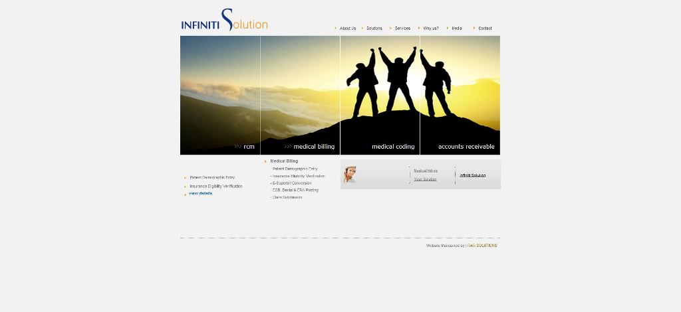Screen dimensions: 681x312
Task: Open the medical billing banner panel
Action: pos(300,95)
